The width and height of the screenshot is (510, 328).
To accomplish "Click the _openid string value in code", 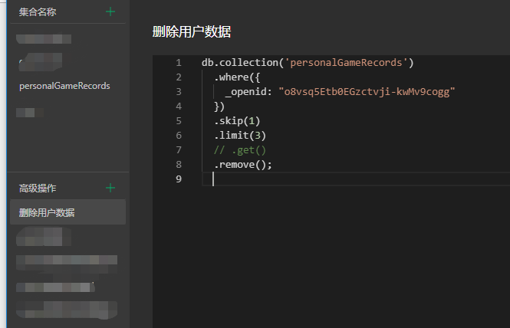I will [367, 92].
